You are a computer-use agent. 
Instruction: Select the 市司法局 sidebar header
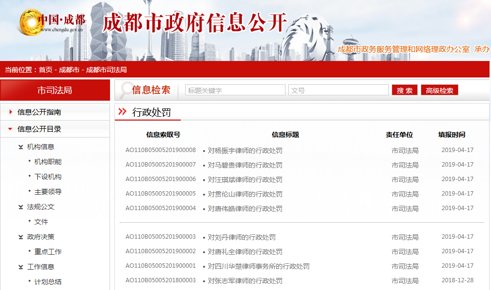55,91
